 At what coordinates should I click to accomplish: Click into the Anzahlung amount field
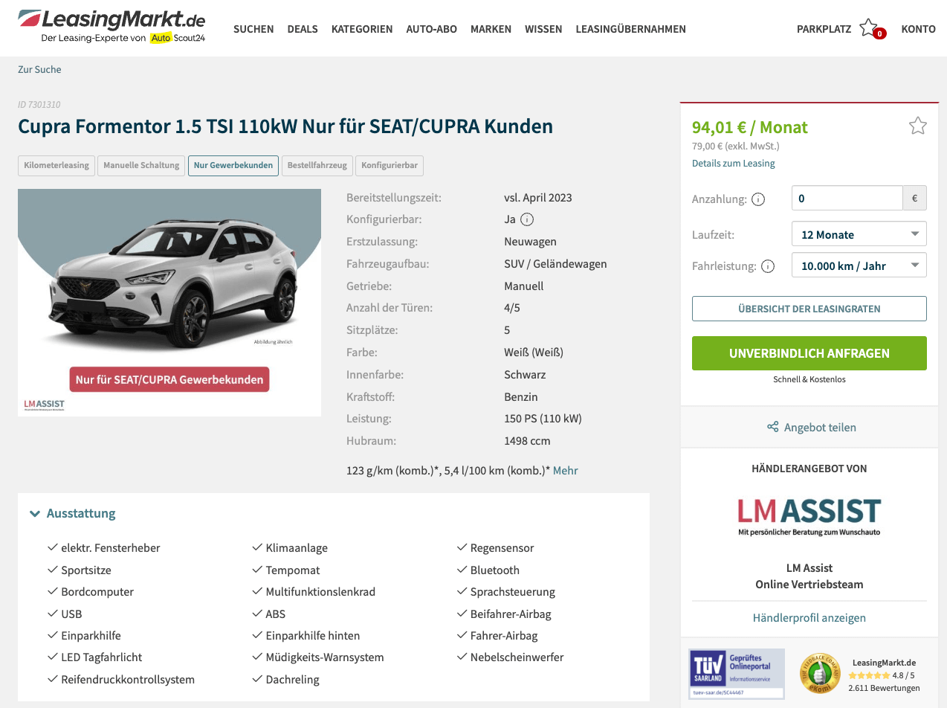[x=847, y=199]
